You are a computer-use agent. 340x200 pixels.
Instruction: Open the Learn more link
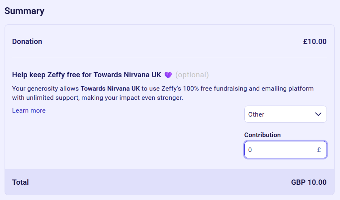pyautogui.click(x=29, y=110)
